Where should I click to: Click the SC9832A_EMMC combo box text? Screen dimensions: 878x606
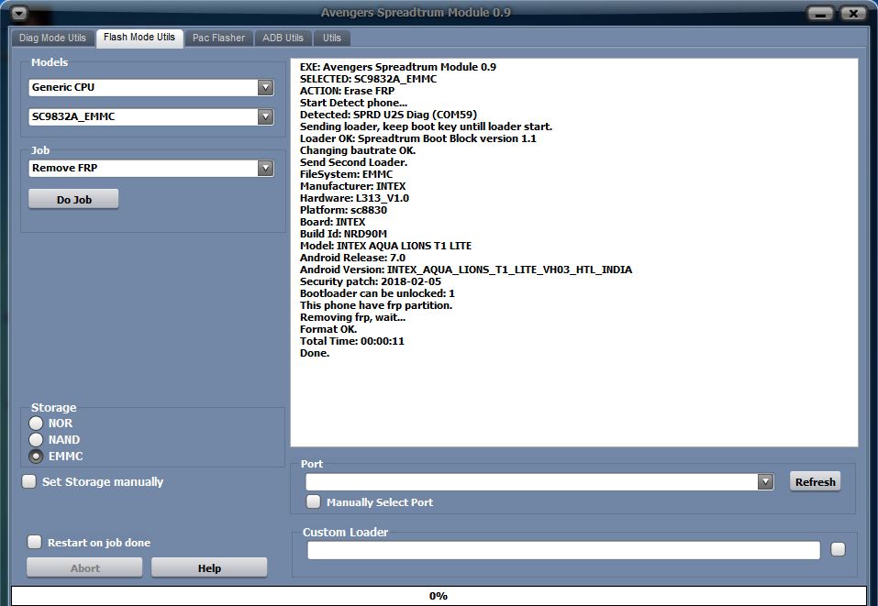pyautogui.click(x=73, y=117)
